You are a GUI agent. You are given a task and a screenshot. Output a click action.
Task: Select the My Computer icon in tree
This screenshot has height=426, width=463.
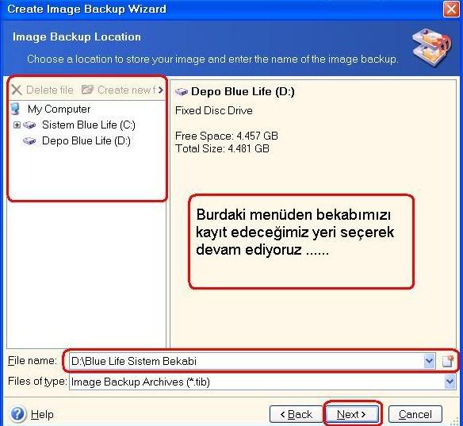[x=15, y=109]
